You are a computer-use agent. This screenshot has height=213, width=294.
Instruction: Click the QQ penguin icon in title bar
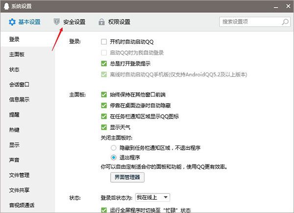click(6, 5)
